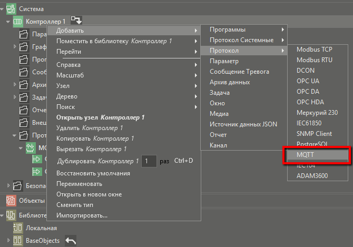The image size is (353, 247).
Task: Click Переименовать in the context menu
Action: [79, 184]
